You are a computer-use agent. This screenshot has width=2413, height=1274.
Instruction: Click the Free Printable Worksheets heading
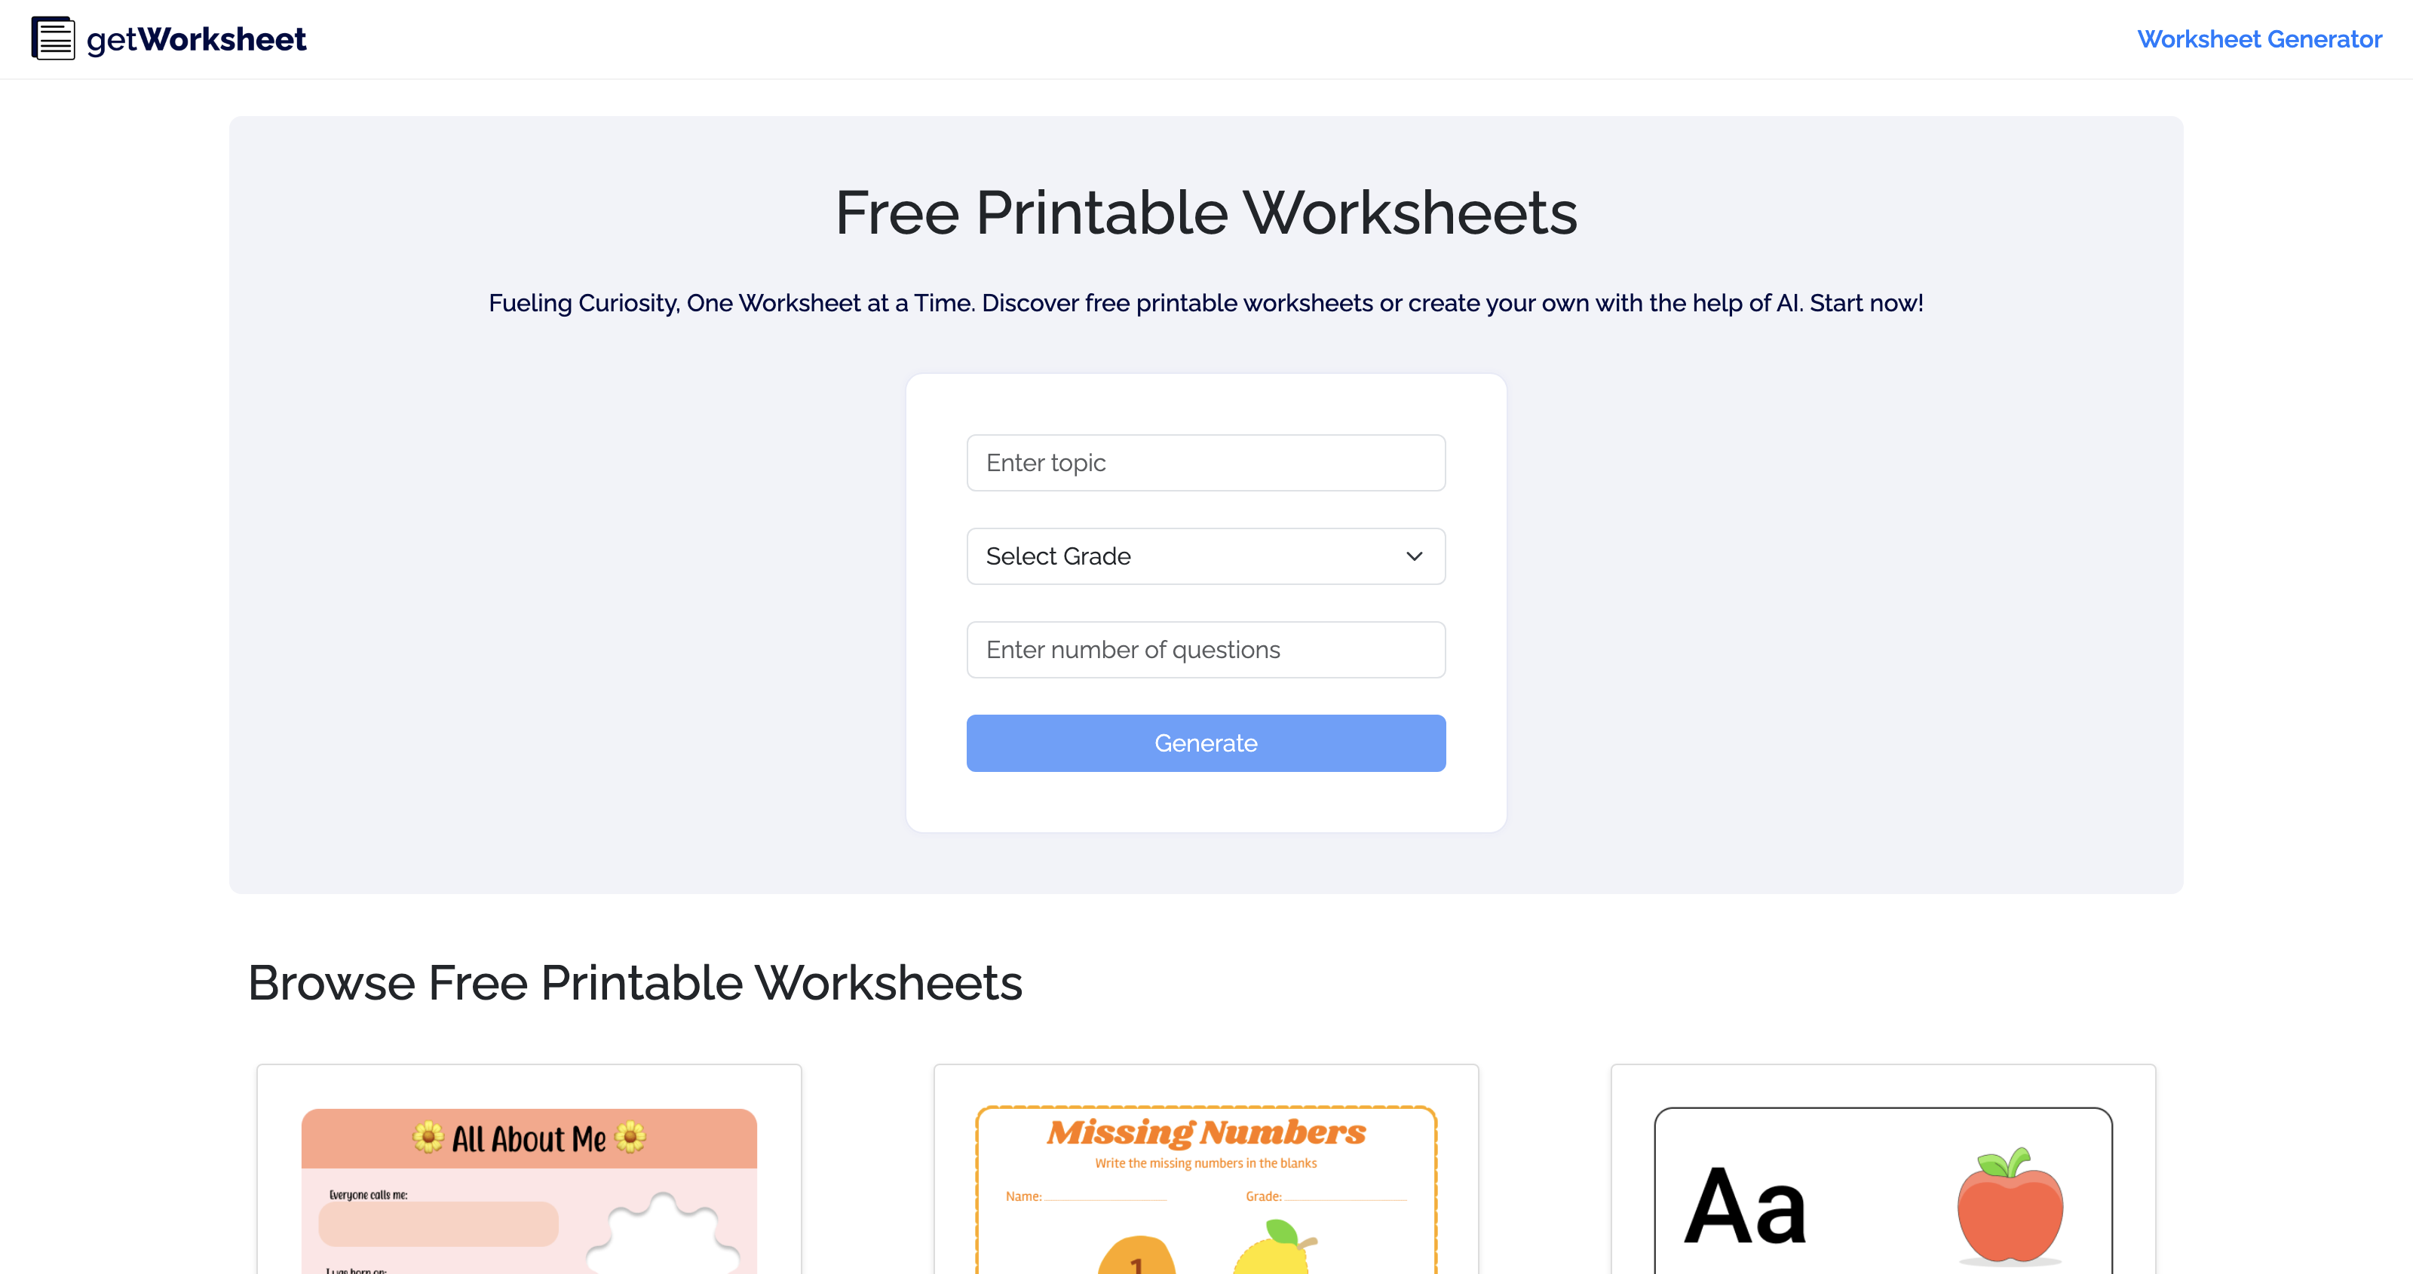[1206, 213]
